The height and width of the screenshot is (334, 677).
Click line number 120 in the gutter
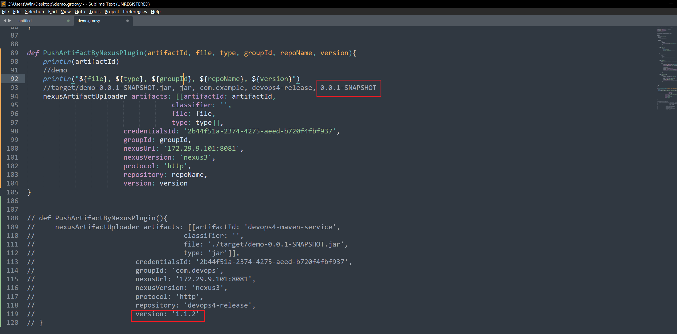coord(12,323)
